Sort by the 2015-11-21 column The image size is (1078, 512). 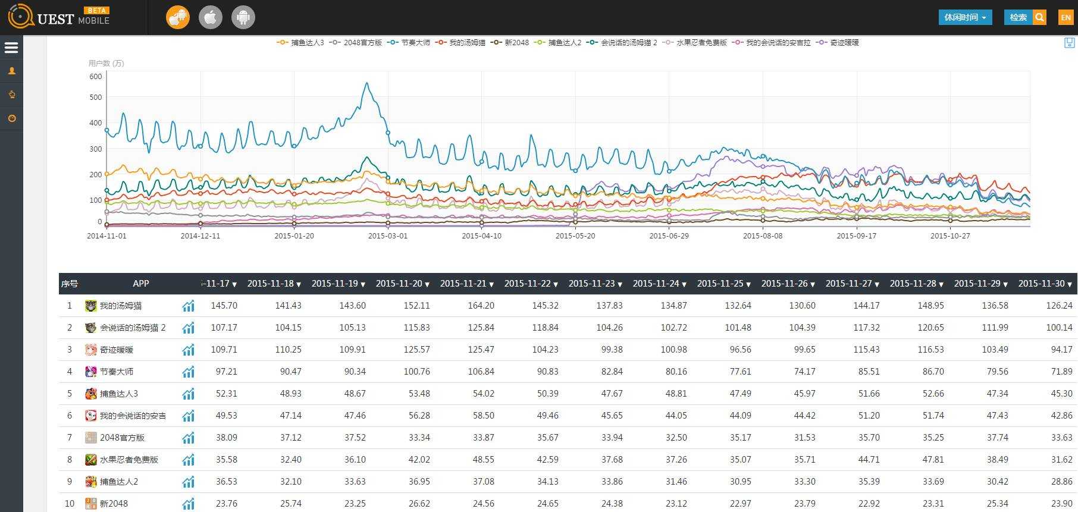466,284
